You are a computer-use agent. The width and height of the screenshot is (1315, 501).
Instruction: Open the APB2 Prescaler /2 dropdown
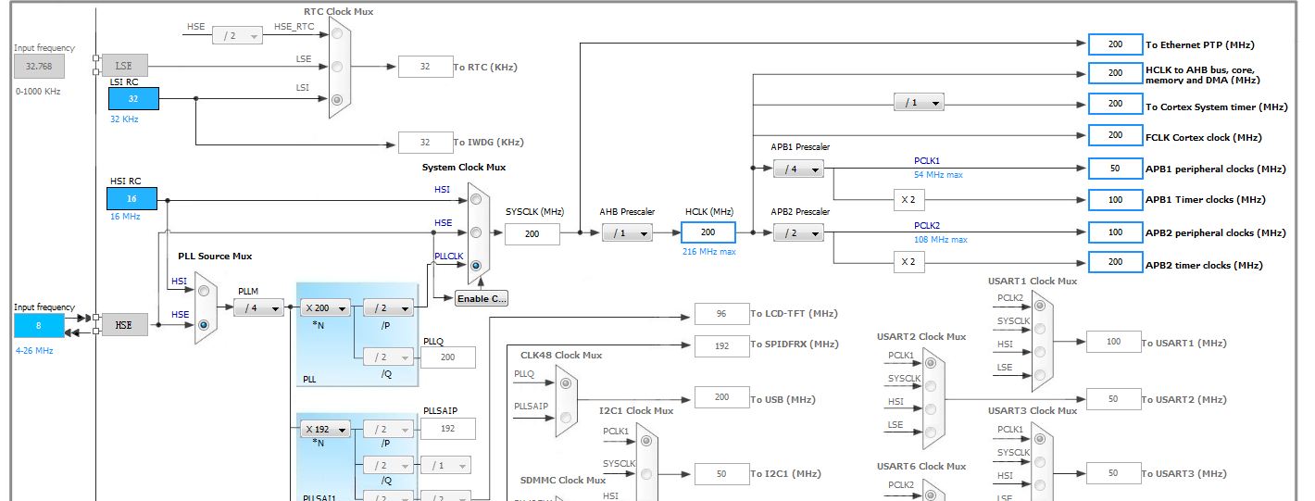798,232
